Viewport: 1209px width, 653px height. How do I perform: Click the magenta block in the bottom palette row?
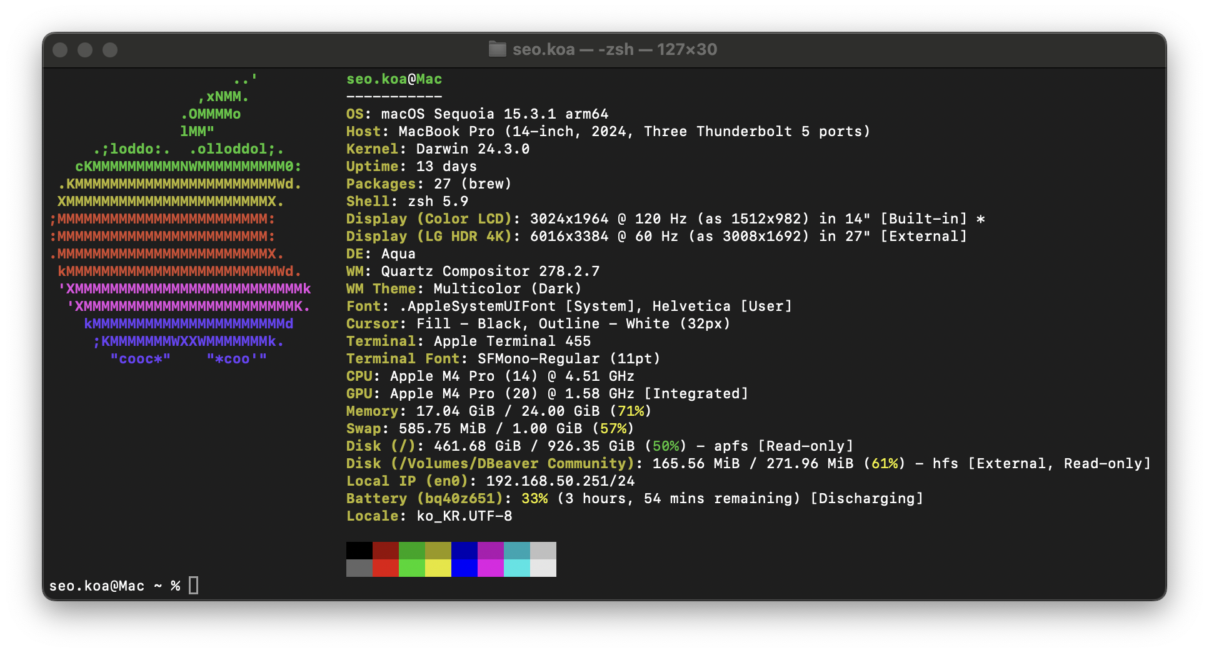pos(491,568)
